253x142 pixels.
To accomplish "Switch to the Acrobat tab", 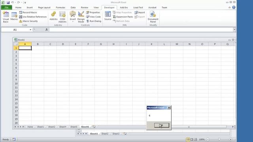I will pos(152,7).
